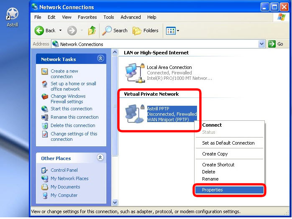Open the Favorites menu

[x=87, y=17]
